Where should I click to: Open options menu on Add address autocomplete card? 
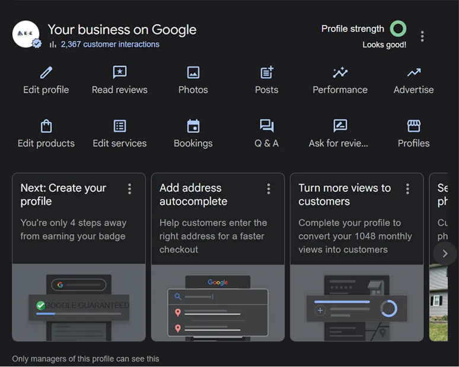click(269, 189)
